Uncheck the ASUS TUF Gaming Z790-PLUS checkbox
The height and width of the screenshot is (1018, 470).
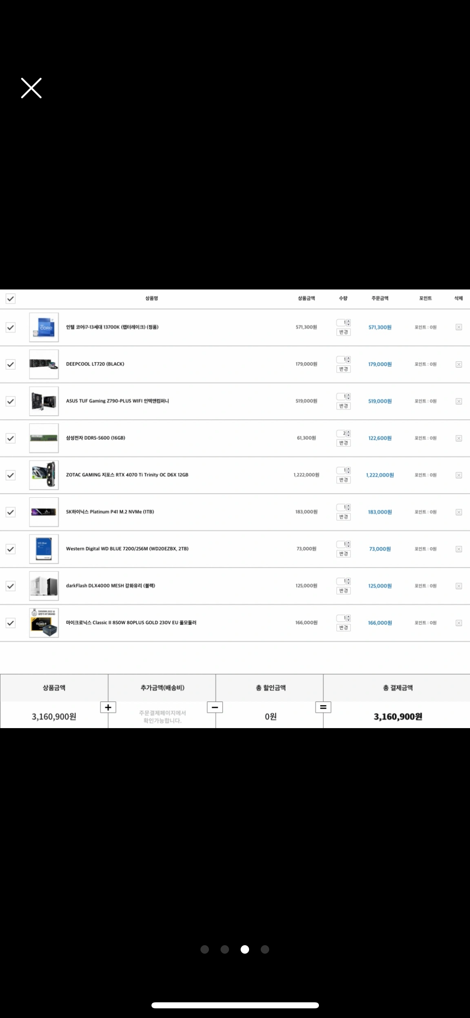tap(10, 401)
